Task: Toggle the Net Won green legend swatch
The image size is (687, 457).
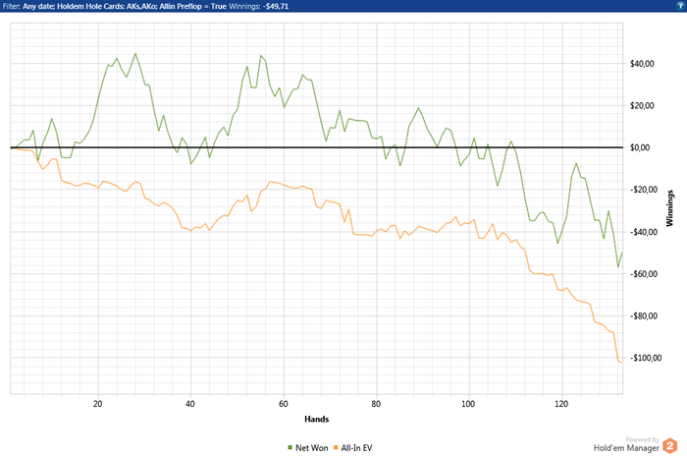Action: [290, 448]
